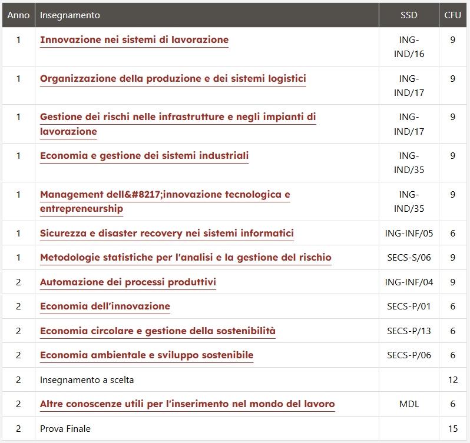Open Economia dell'innovazione course link

point(105,306)
